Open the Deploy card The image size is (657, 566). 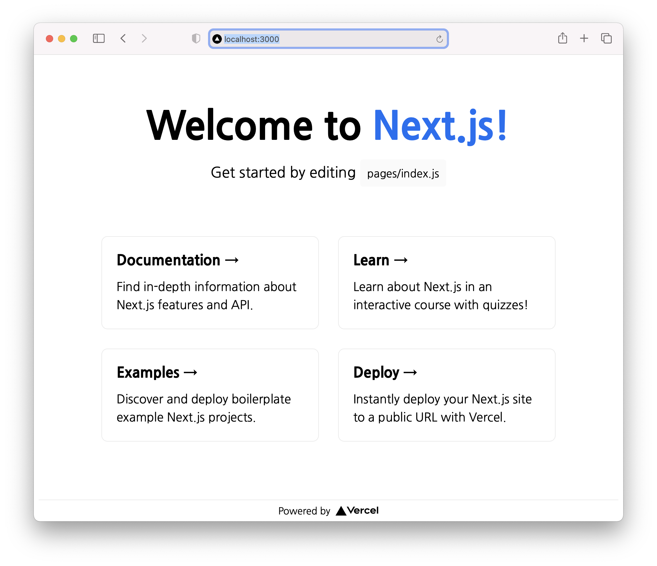coord(447,395)
